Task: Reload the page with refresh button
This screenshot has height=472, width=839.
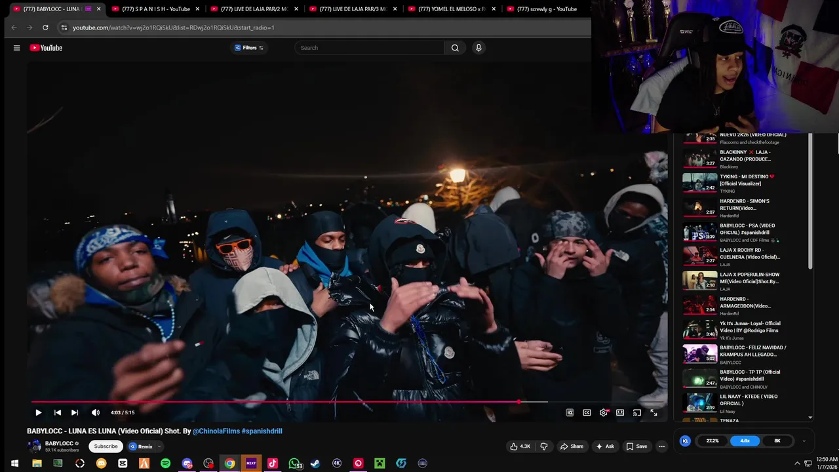Action: (x=45, y=28)
